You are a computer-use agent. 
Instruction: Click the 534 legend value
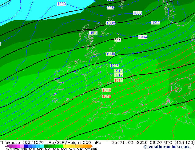(x=48, y=149)
